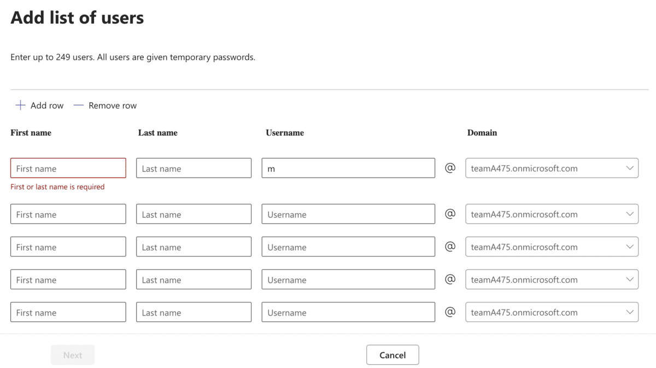Open the domain dropdown in the first row
This screenshot has width=656, height=368.
pos(630,168)
